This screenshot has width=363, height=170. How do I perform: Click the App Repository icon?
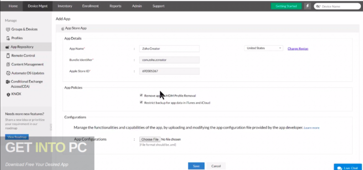tap(8, 47)
